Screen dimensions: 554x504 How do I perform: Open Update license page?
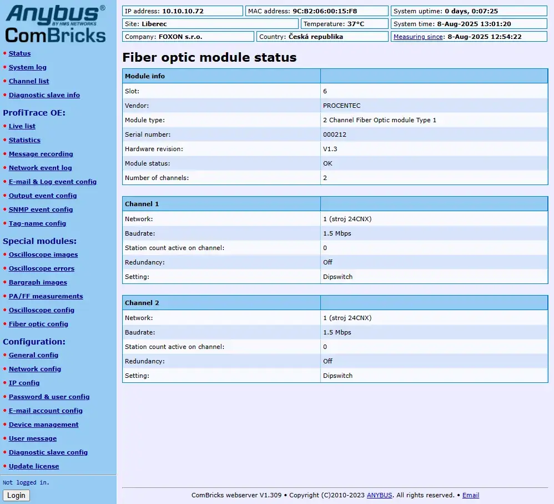click(33, 466)
